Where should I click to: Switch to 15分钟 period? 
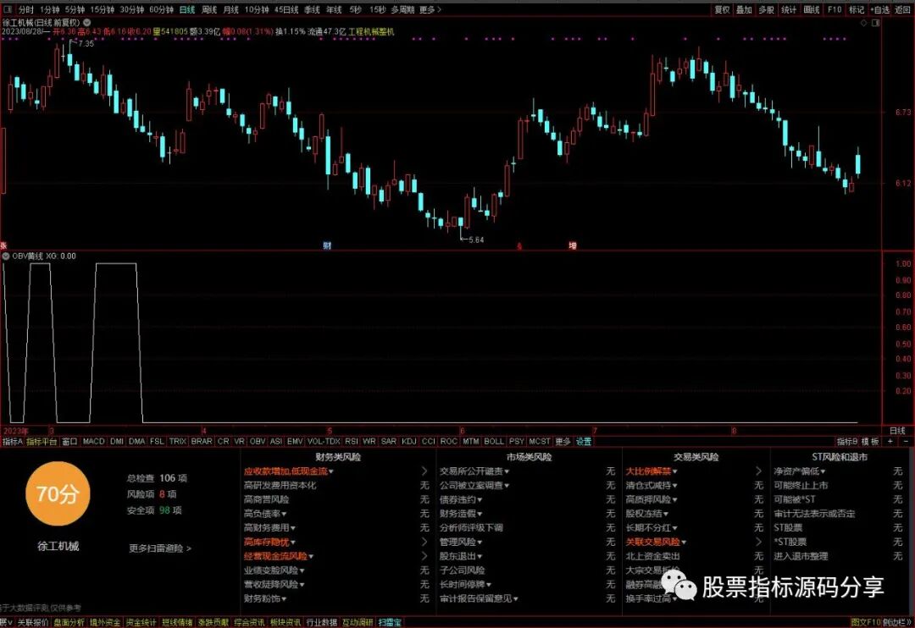pyautogui.click(x=103, y=10)
